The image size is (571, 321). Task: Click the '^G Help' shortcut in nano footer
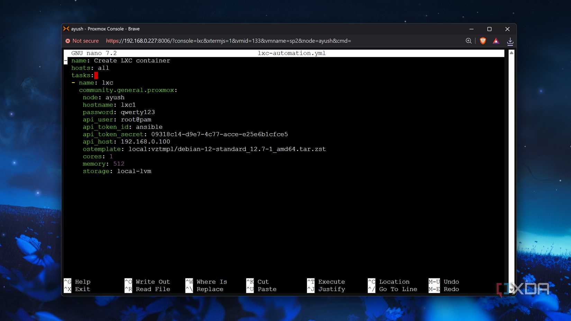click(77, 282)
